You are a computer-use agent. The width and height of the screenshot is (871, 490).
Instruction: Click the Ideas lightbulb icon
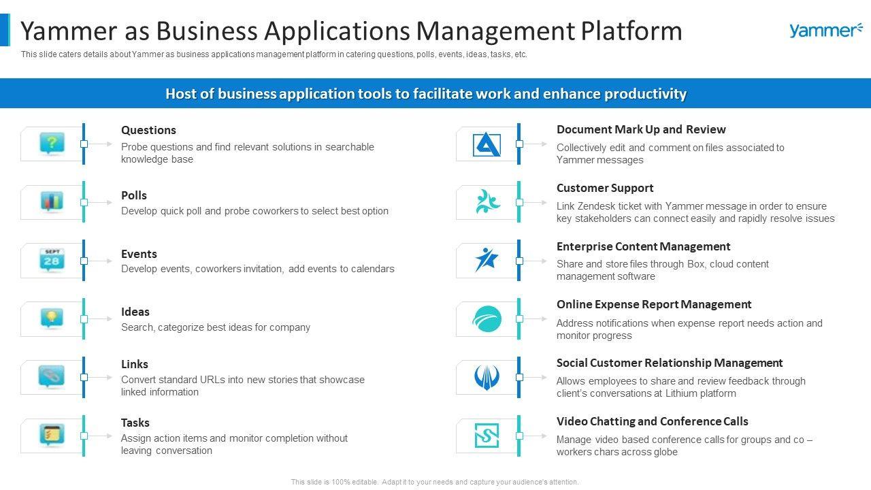click(x=52, y=318)
